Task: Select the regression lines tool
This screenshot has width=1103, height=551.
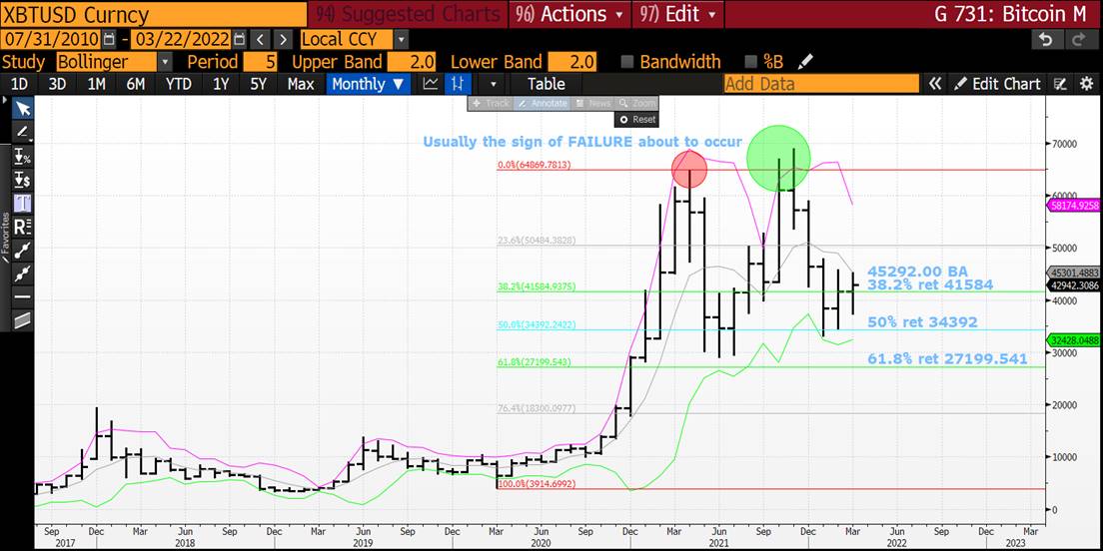Action: pyautogui.click(x=23, y=227)
